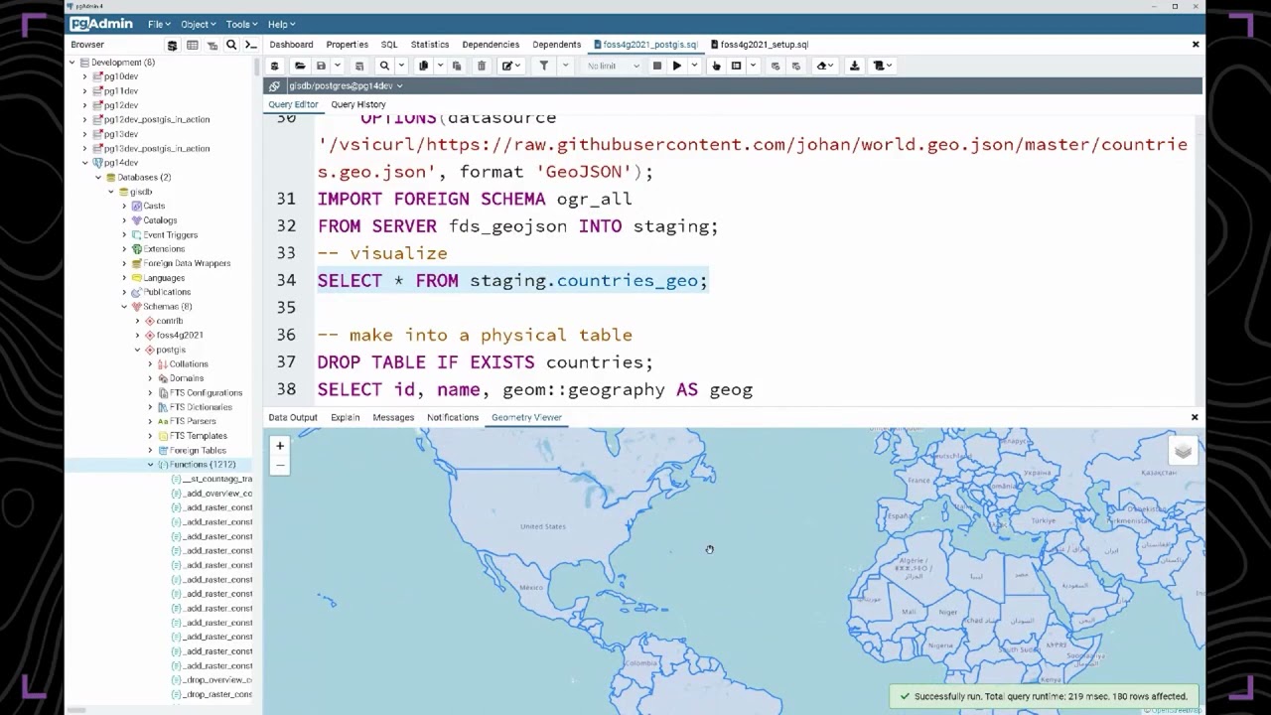Screen dimensions: 1271x715
Task: Open the Execute options dropdown arrow
Action: click(x=694, y=66)
